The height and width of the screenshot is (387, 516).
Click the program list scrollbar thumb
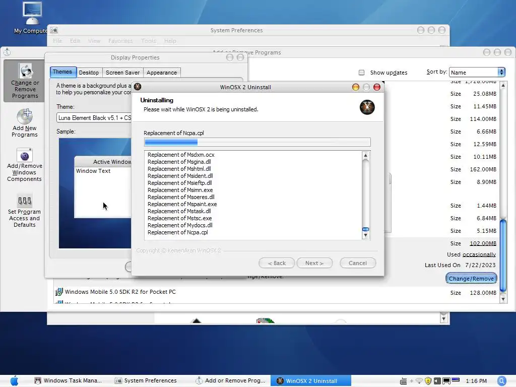pos(503,255)
